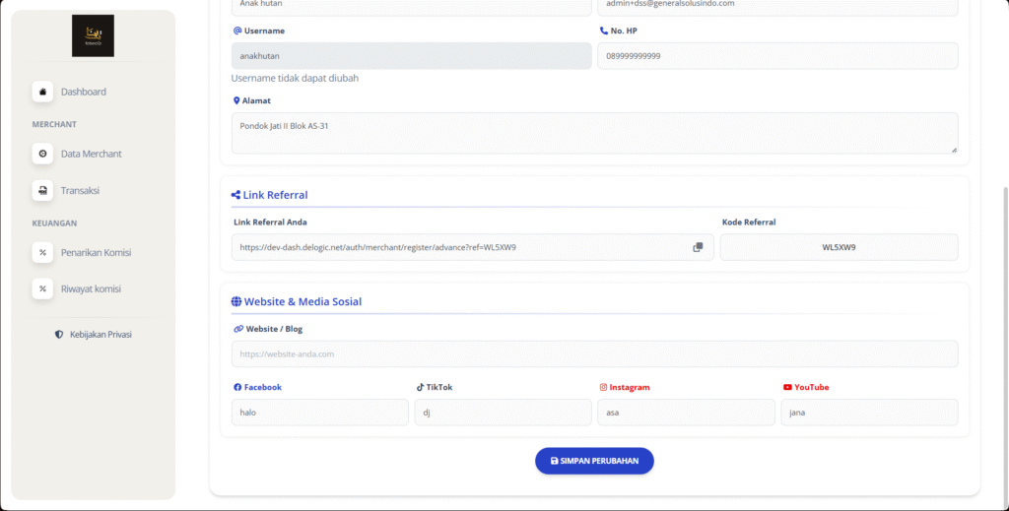
Task: Click the Alamat address text area
Action: tap(594, 133)
